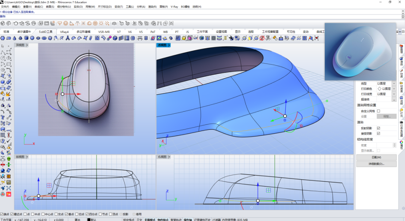Open 顶视图 top viewport dropdown arrow
This screenshot has width=405, height=221.
pos(27,45)
